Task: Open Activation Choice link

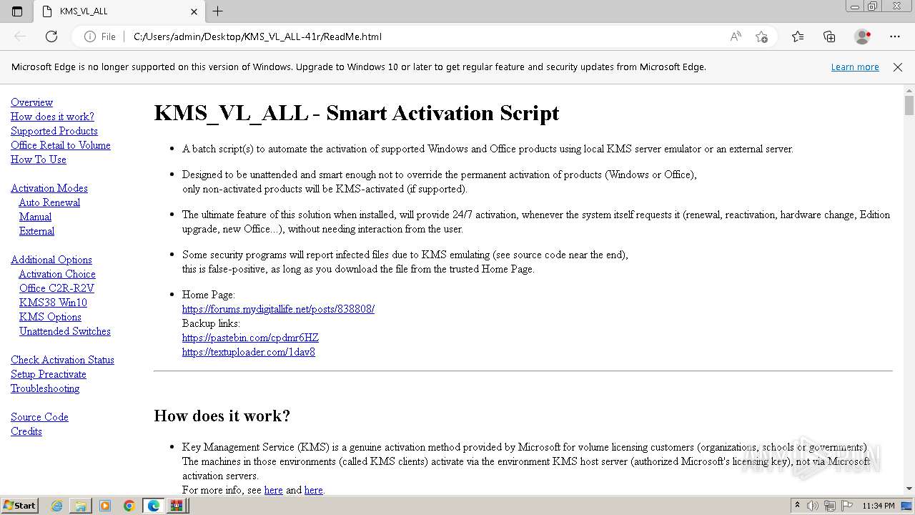Action: (x=57, y=274)
